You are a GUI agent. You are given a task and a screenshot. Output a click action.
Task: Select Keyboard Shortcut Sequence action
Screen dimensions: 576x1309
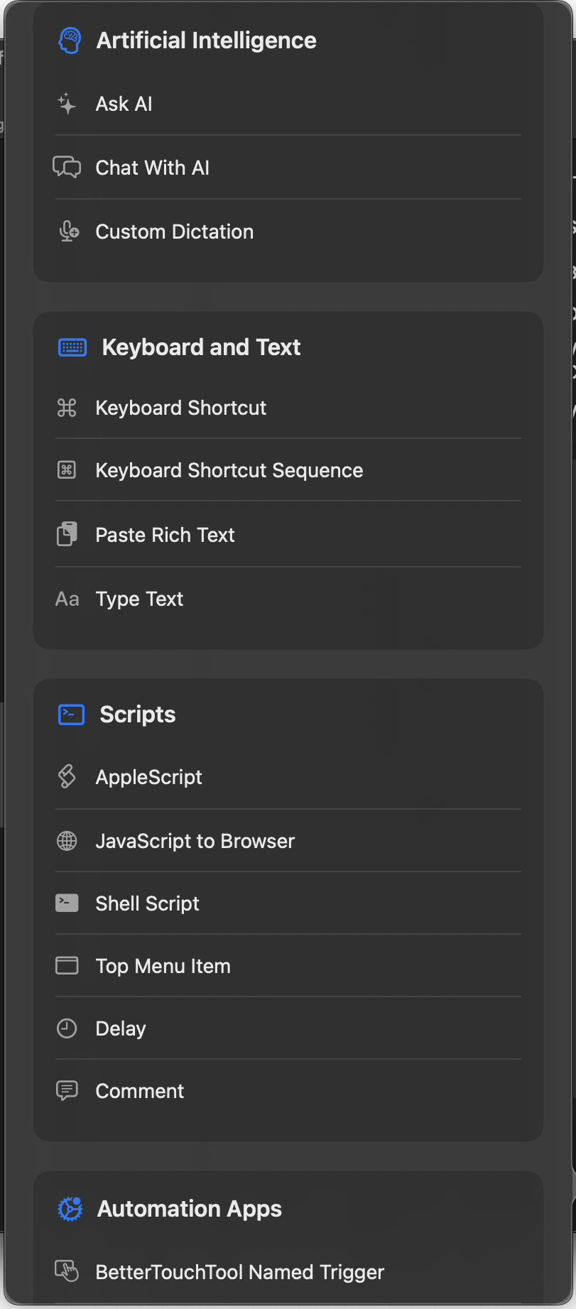pyautogui.click(x=229, y=470)
